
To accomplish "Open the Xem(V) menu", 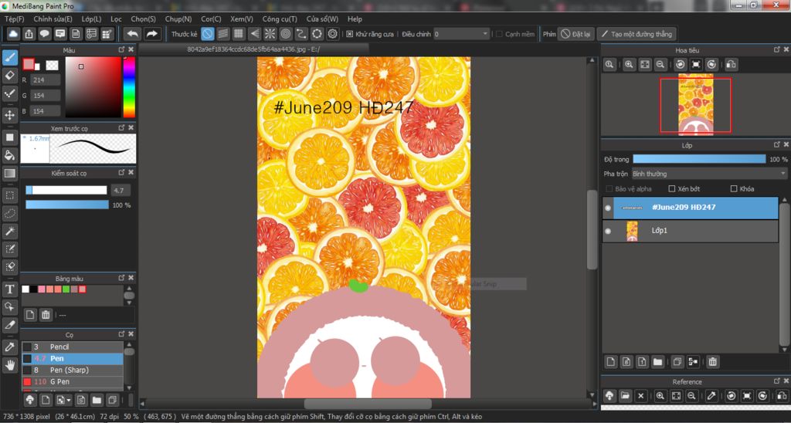I will coord(242,19).
